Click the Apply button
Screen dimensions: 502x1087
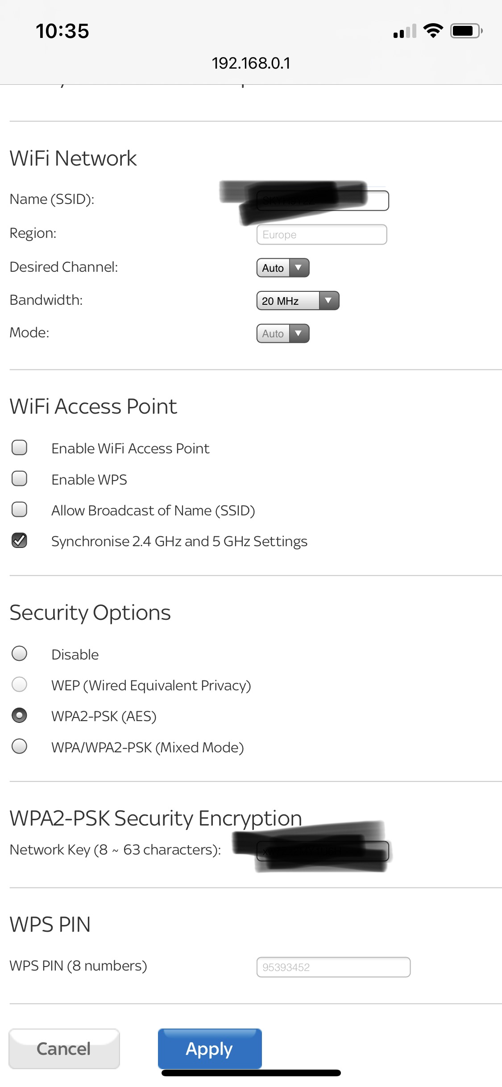(x=209, y=1049)
